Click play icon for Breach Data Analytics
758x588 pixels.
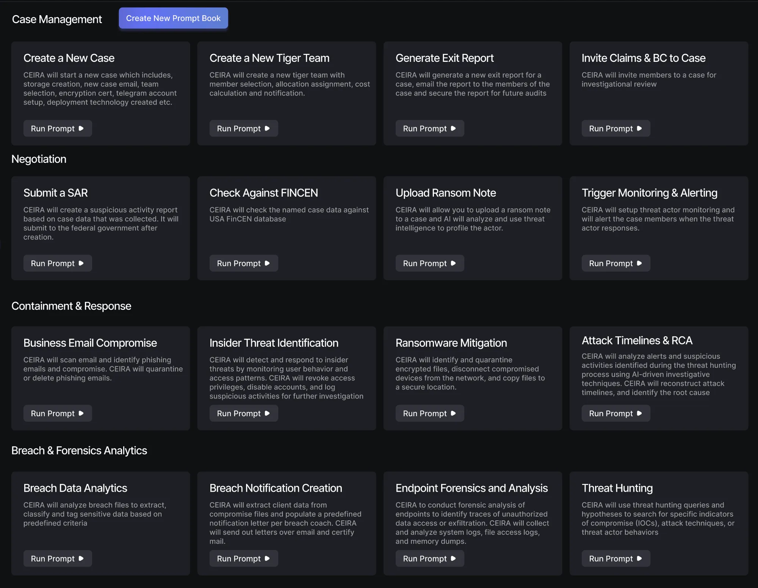[81, 559]
